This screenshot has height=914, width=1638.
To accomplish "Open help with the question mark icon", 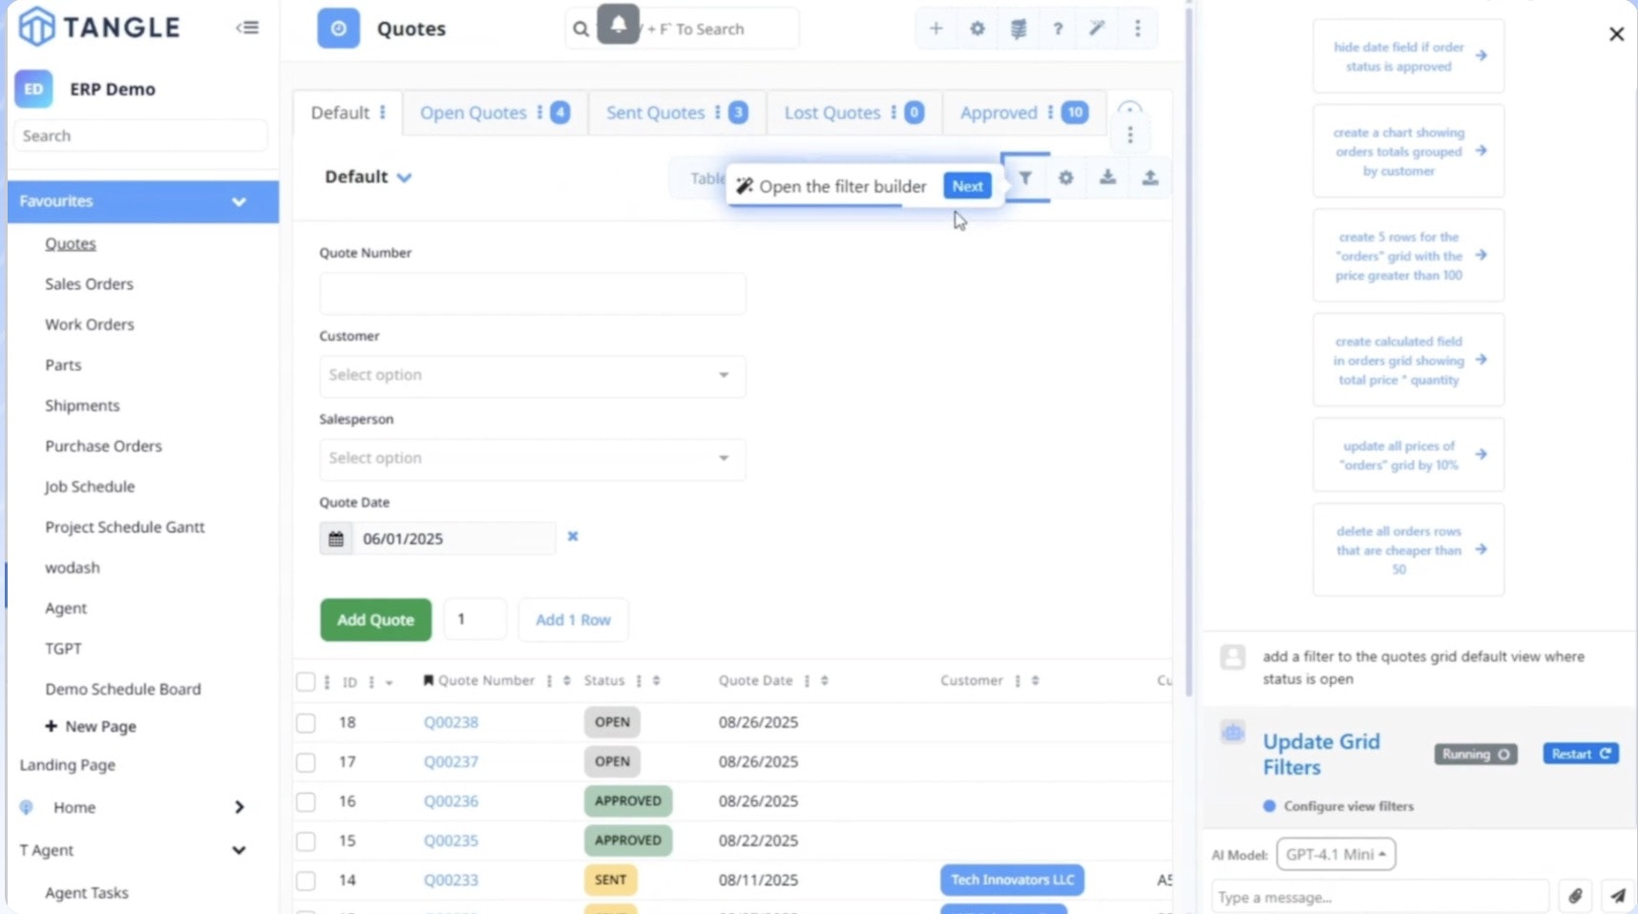I will point(1058,29).
